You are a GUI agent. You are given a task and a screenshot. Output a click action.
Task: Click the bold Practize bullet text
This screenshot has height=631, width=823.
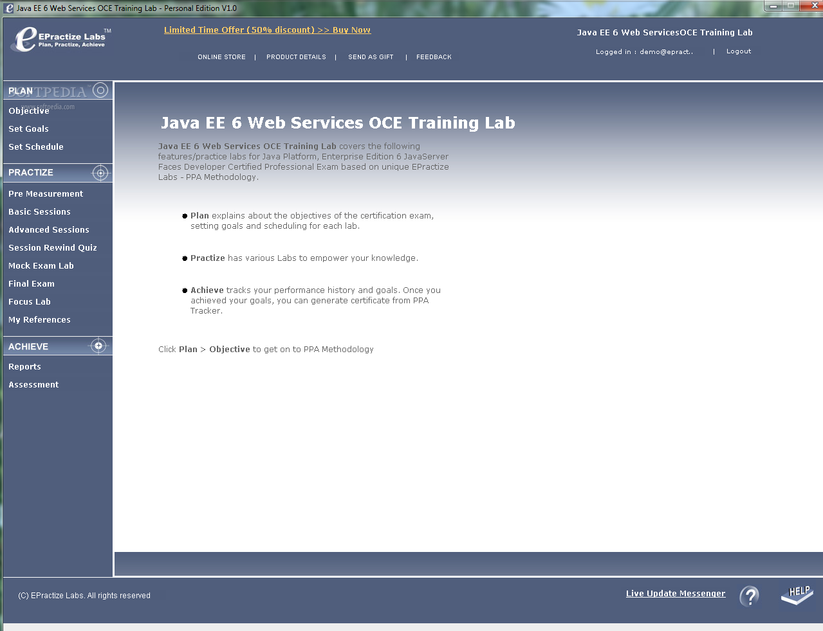[208, 258]
